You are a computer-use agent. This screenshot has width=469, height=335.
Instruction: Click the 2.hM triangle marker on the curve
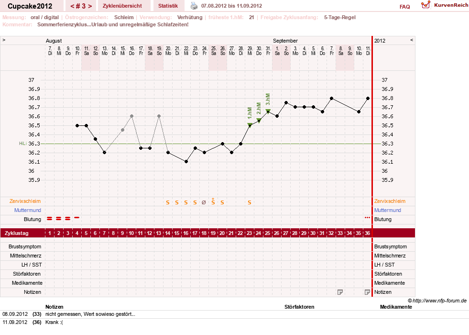(259, 120)
